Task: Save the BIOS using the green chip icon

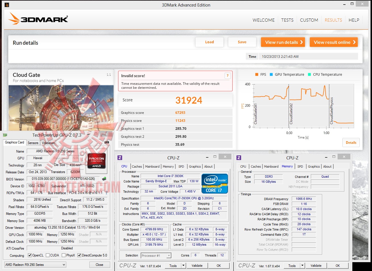Action: (104, 179)
